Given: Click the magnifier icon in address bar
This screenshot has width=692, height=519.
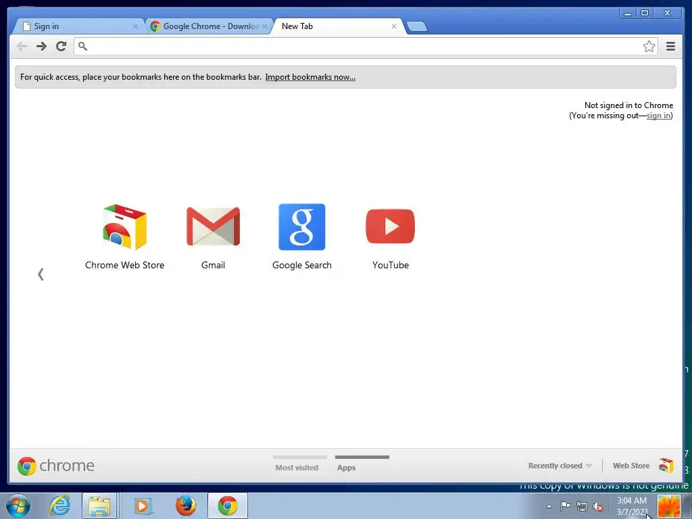Looking at the screenshot, I should 82,46.
